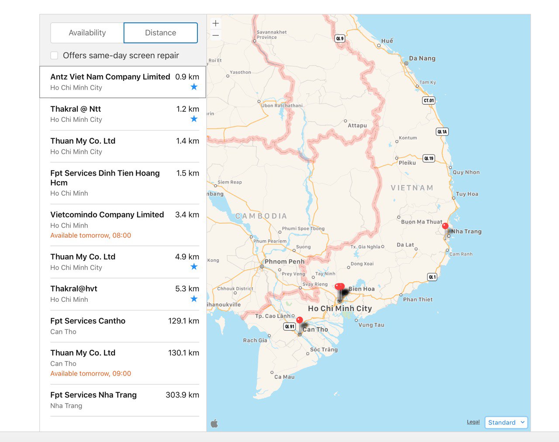Click the Pleiku label on the map

[x=407, y=163]
